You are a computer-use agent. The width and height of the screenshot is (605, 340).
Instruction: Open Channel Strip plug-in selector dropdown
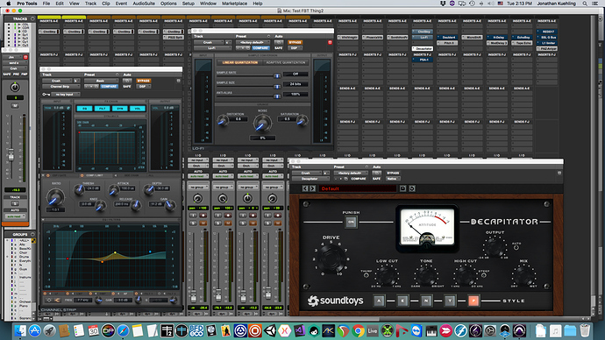click(x=60, y=87)
